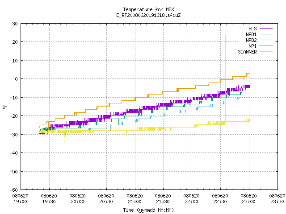Screen dimensions: 286x214
Task: Click the x-axis tick label 19:00
Action: (x=20, y=202)
